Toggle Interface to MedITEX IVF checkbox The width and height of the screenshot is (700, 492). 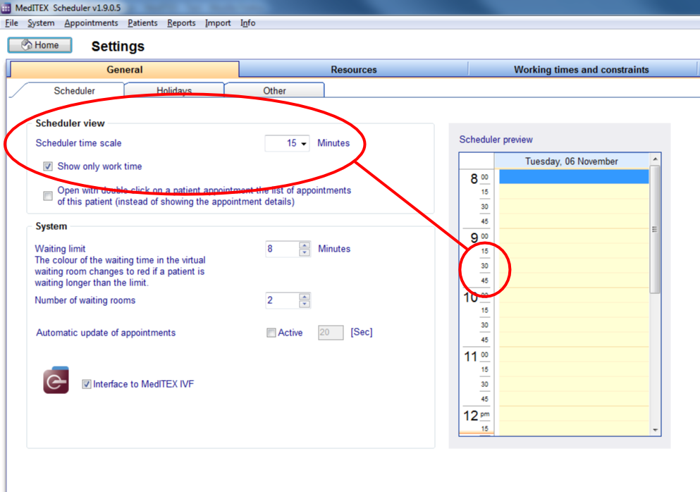point(87,384)
